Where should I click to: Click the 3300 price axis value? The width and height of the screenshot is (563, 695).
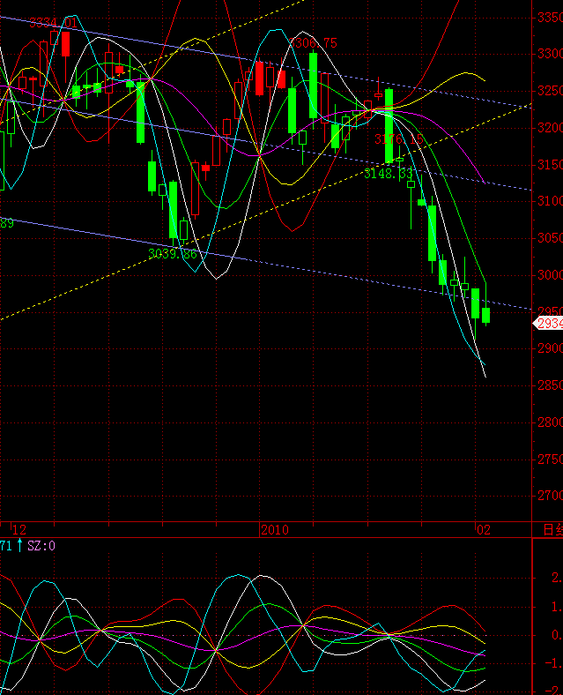[550, 54]
